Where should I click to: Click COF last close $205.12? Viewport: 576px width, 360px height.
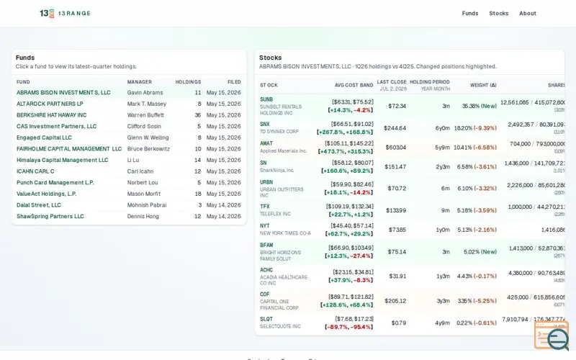[395, 301]
